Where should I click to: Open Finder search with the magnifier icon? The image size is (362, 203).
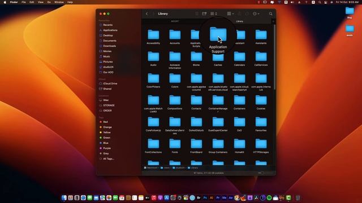(x=270, y=14)
